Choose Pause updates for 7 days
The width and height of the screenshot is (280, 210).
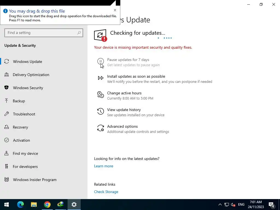(x=128, y=60)
